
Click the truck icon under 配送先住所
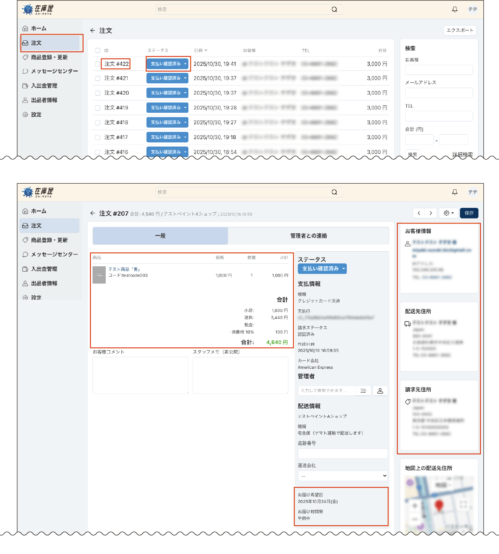coord(408,324)
